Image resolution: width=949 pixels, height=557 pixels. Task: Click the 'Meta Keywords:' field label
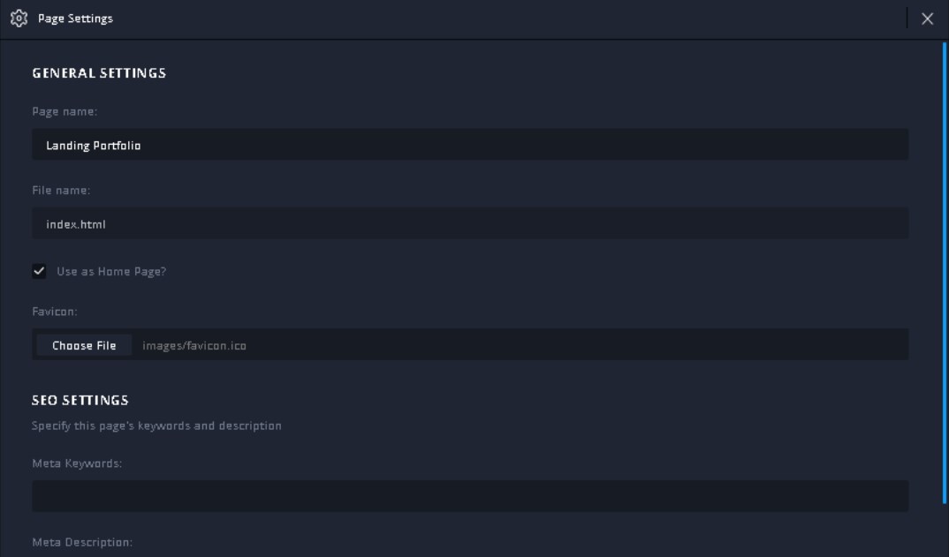click(77, 463)
